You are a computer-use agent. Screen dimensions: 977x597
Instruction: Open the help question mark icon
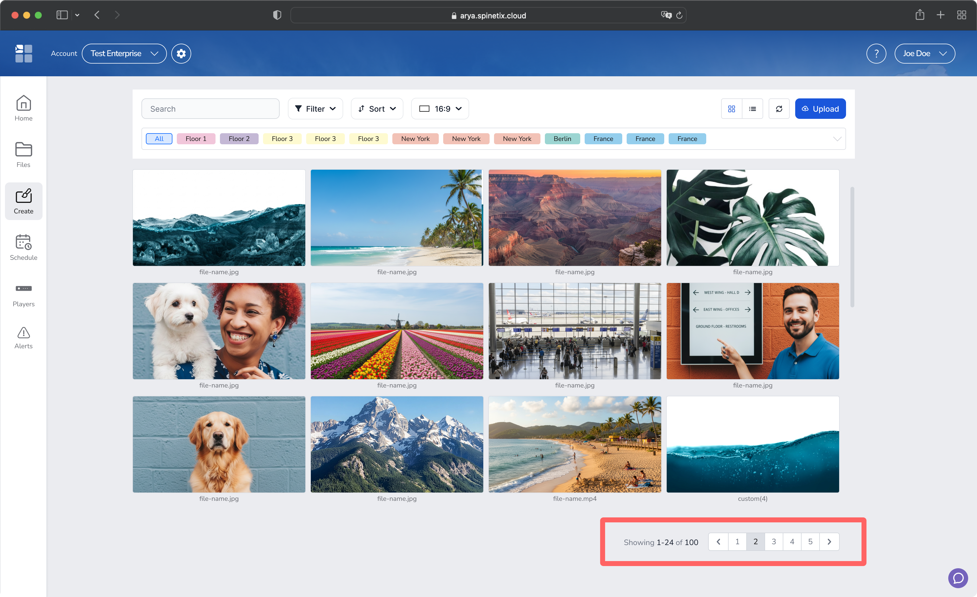876,54
